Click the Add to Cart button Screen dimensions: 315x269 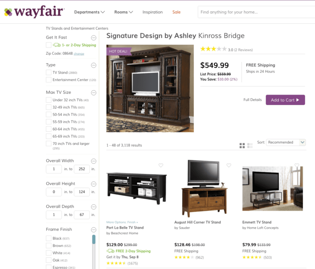285,100
